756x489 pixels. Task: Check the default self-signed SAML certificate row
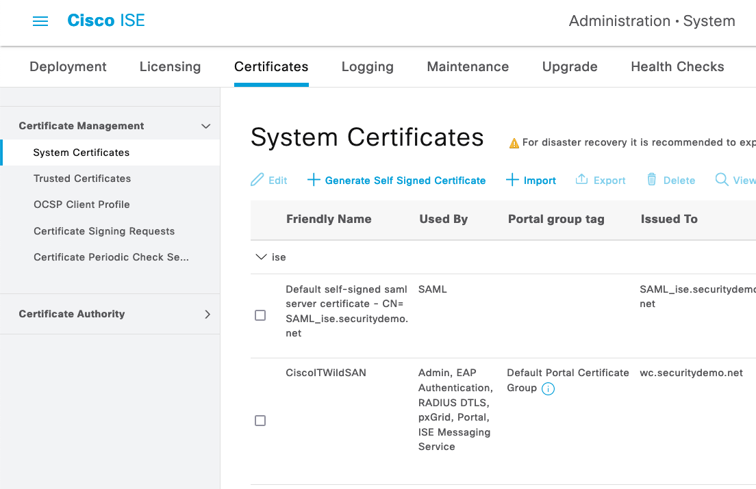click(260, 315)
